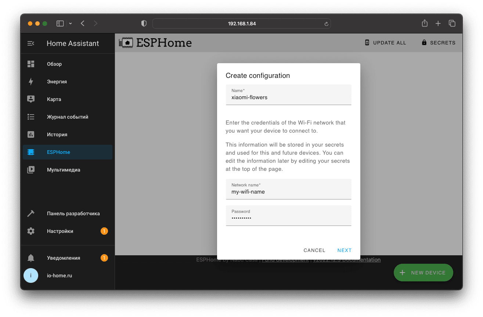Open the Энергия lightning icon
483x317 pixels.
[x=31, y=82]
